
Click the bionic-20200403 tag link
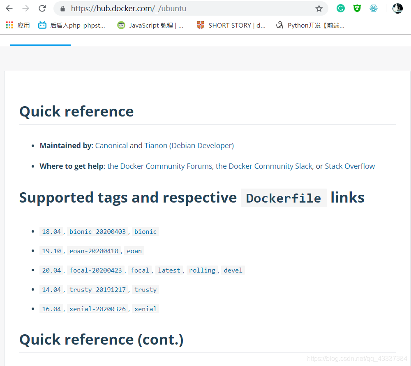97,231
